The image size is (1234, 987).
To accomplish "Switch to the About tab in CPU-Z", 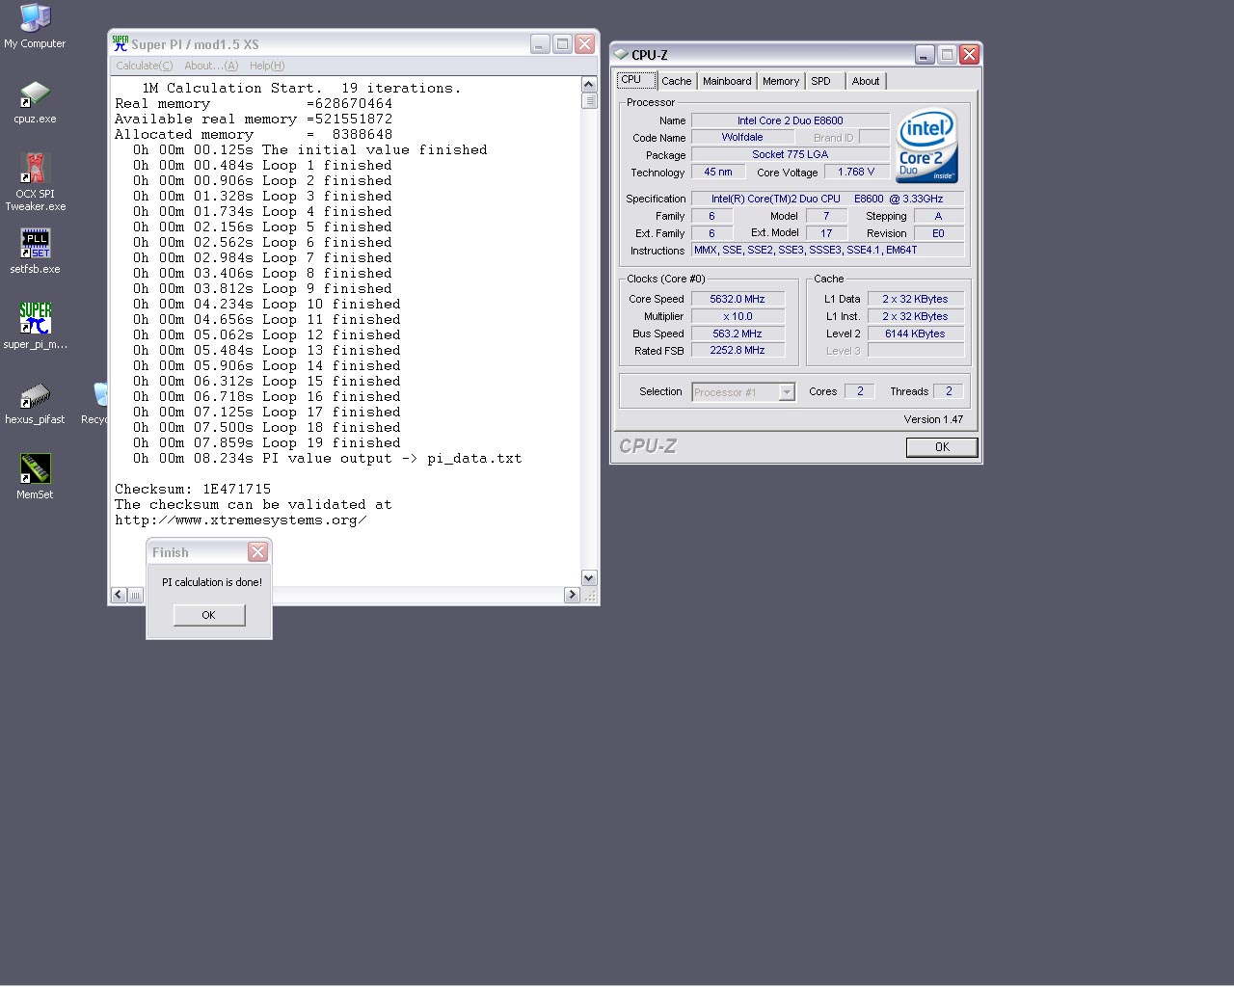I will pyautogui.click(x=866, y=81).
